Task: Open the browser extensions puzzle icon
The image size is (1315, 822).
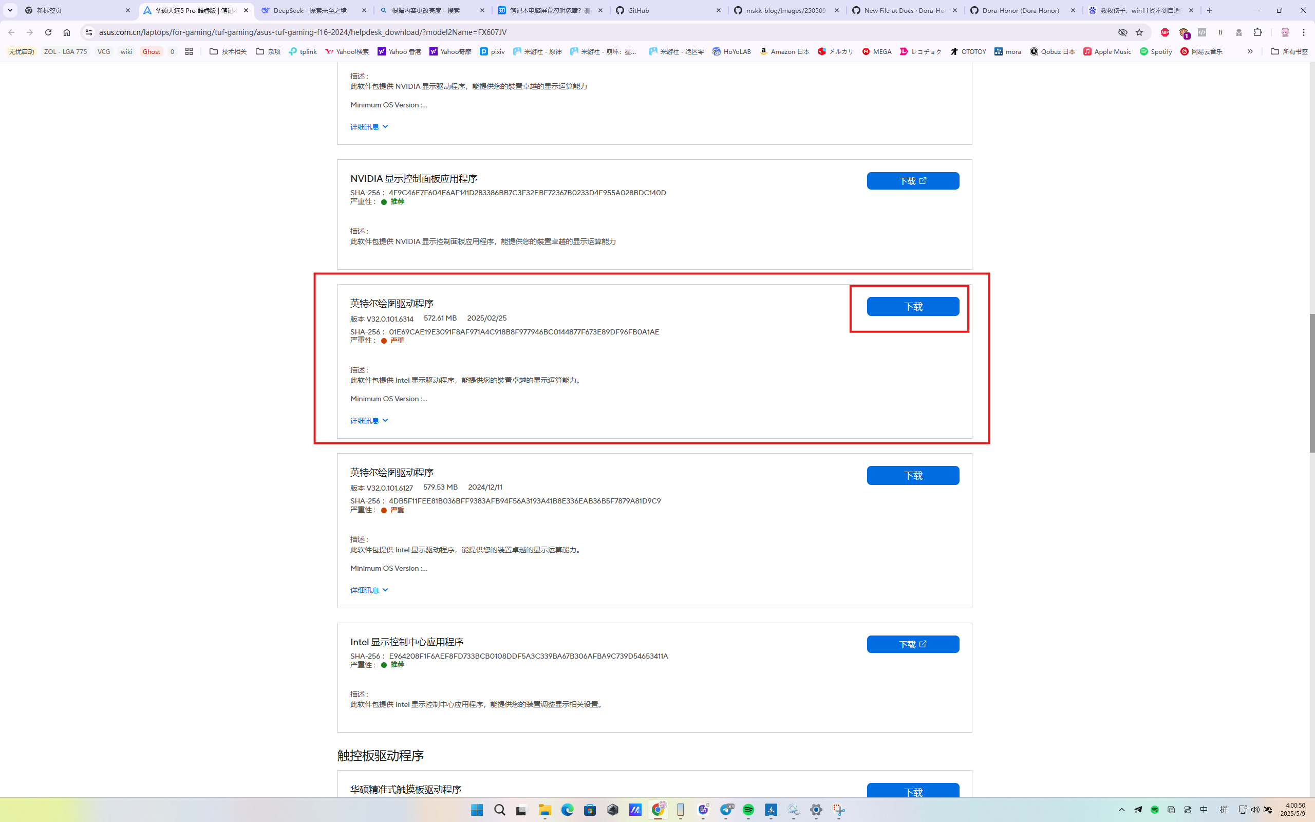Action: point(1257,32)
